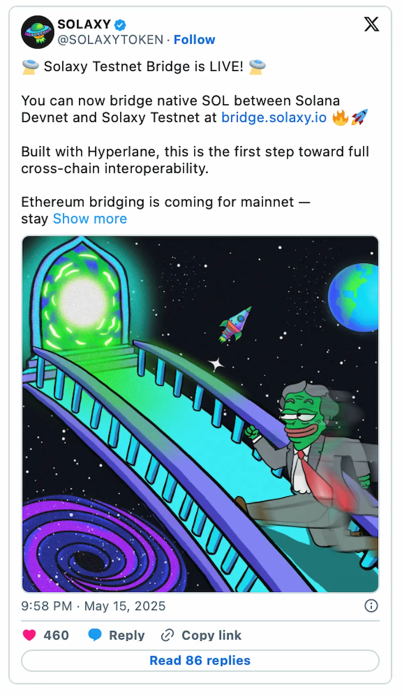
Task: Open the 9:58 PM May 15 timestamp
Action: coord(93,606)
